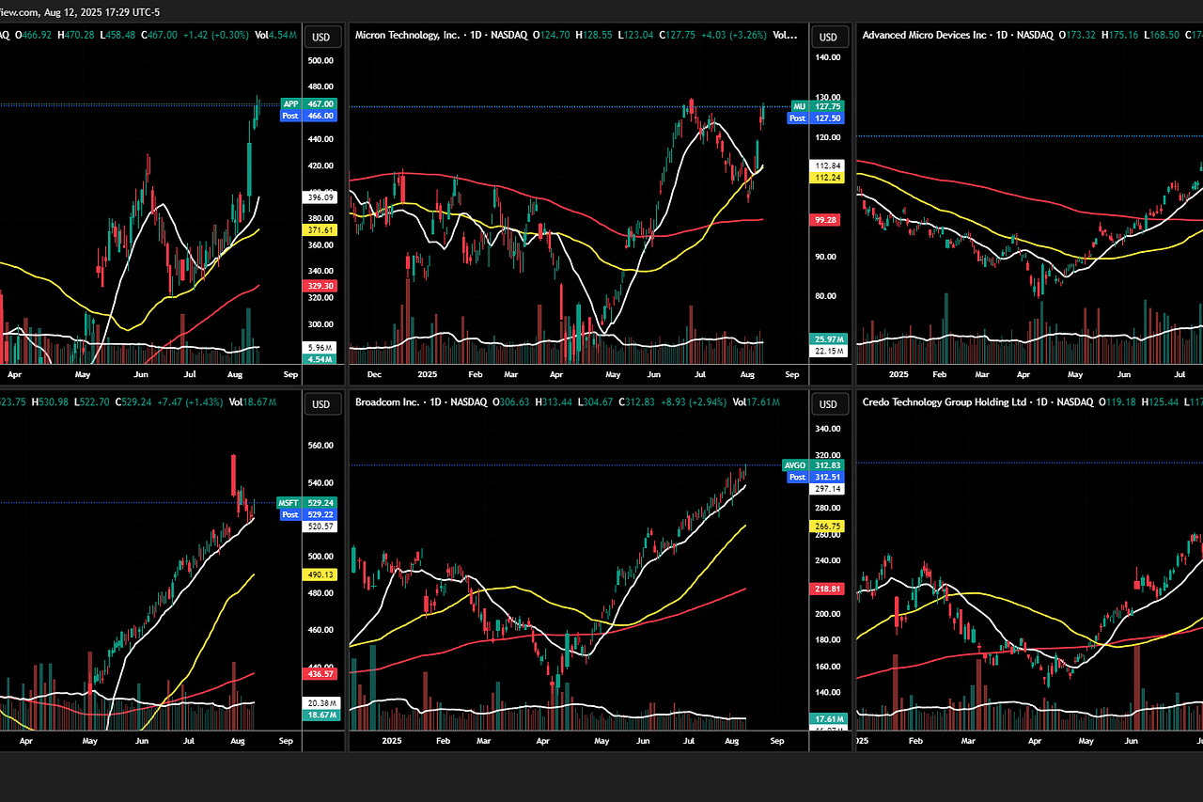Image resolution: width=1203 pixels, height=802 pixels.
Task: Click the Dec label on Micron time axis
Action: 374,373
